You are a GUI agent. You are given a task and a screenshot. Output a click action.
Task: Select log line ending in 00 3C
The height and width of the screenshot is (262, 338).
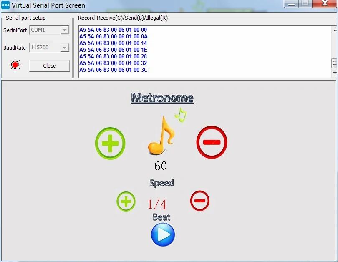tap(114, 70)
